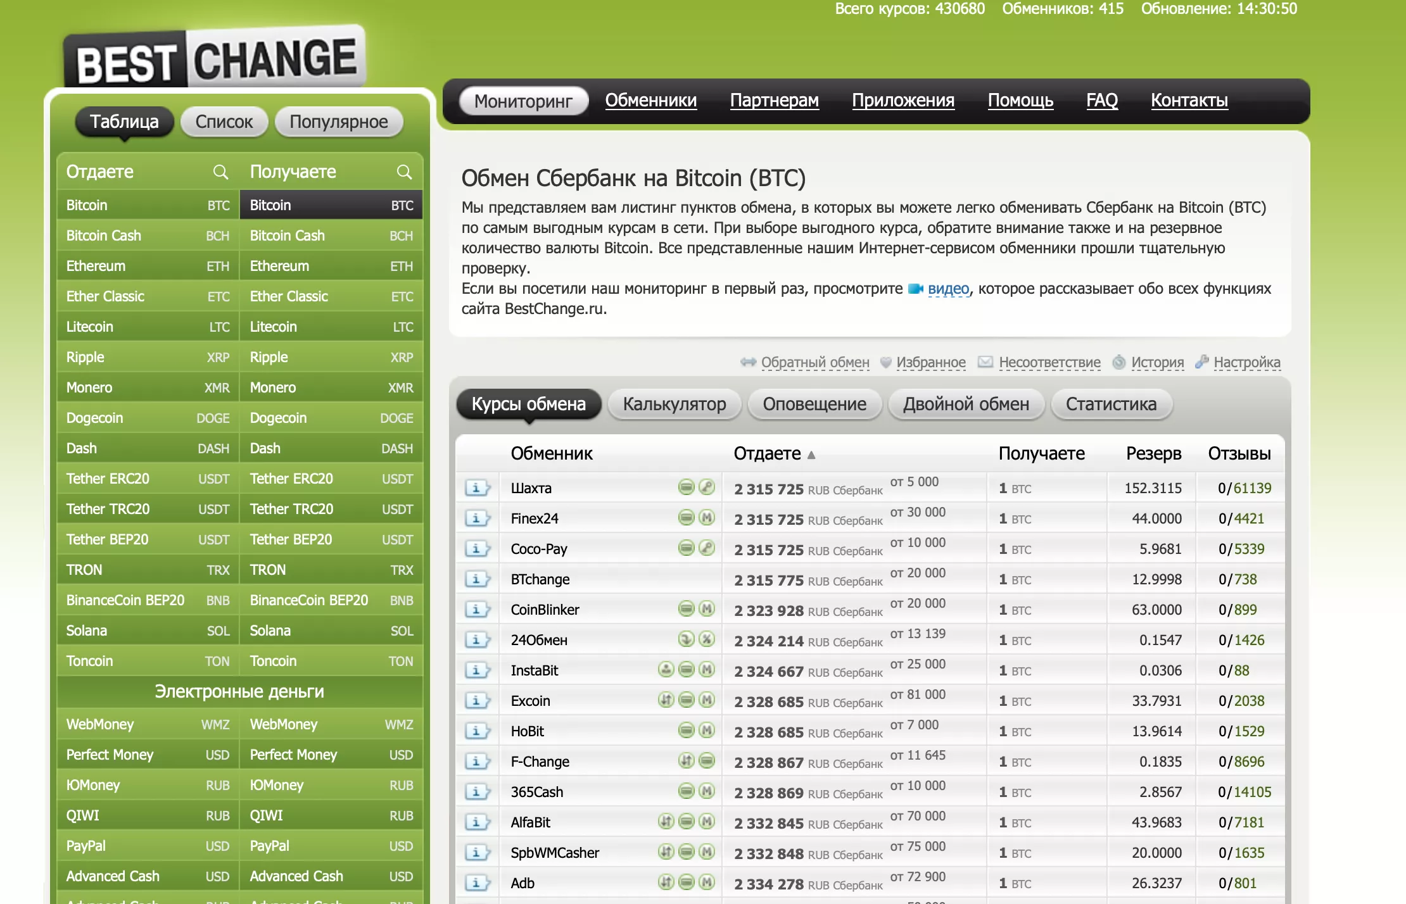Open Мониторинг in main navigation
The height and width of the screenshot is (904, 1406).
tap(523, 101)
